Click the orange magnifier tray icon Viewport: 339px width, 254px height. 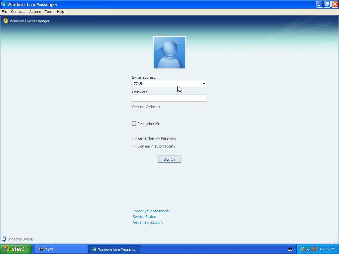pyautogui.click(x=315, y=249)
